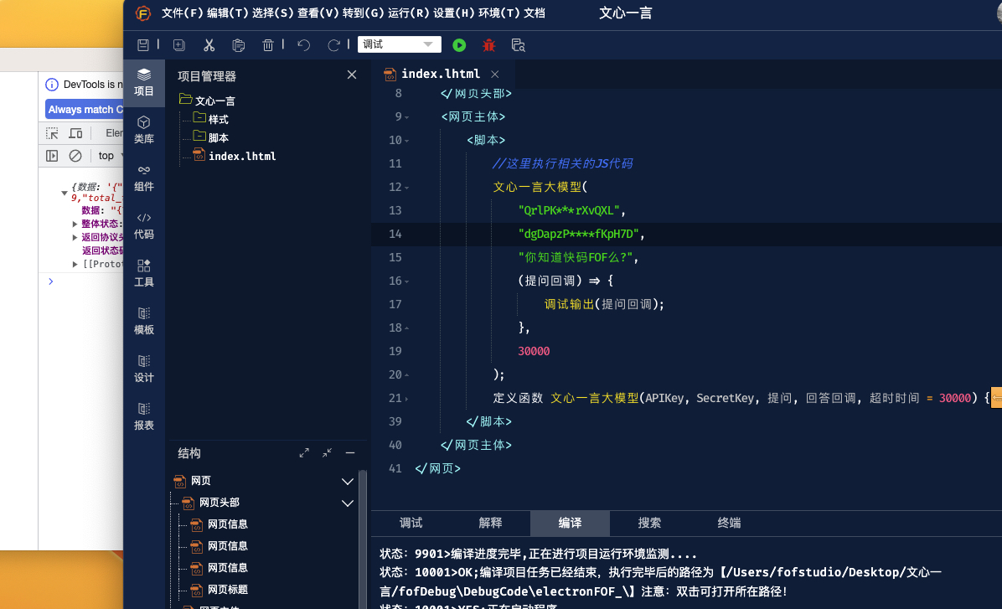Open the 设计 sidebar panel

click(144, 369)
